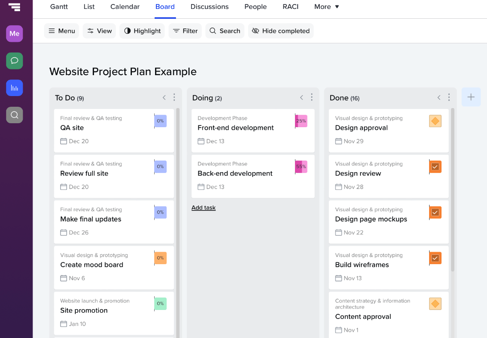
Task: Click the milestone diamond on Content approval card
Action: (435, 304)
